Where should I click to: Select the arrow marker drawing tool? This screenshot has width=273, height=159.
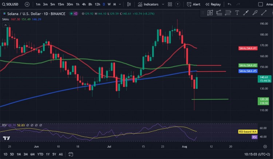tap(255, 13)
